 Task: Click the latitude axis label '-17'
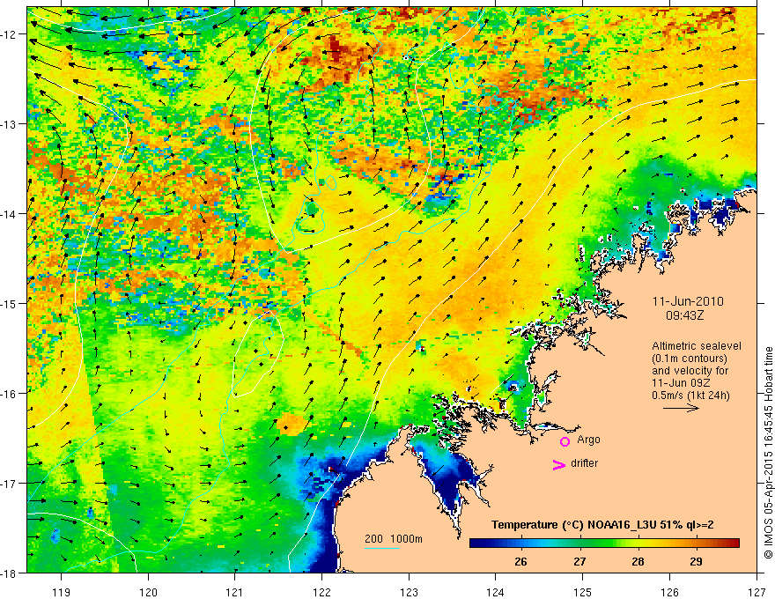click(x=10, y=483)
